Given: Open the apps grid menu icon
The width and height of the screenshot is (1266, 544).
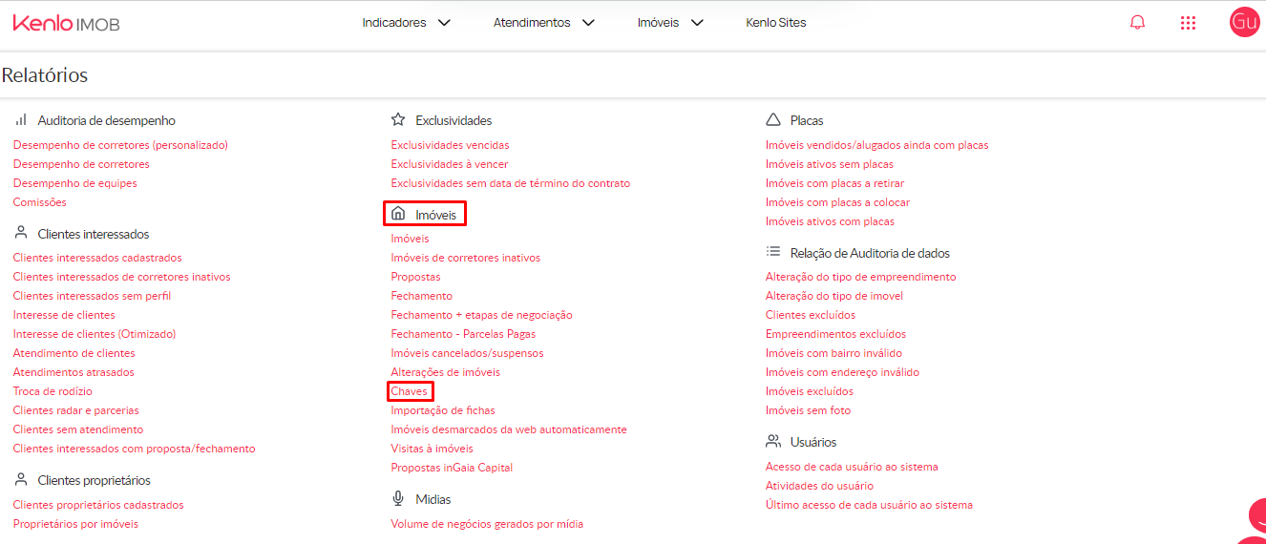Looking at the screenshot, I should pyautogui.click(x=1188, y=23).
